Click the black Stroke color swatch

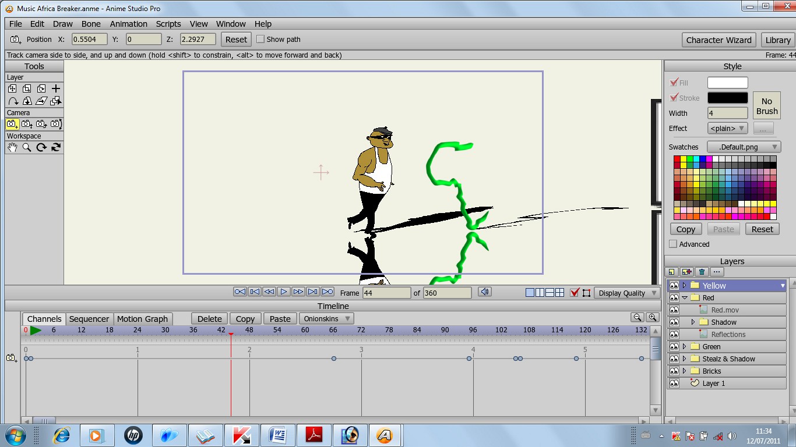pyautogui.click(x=727, y=98)
